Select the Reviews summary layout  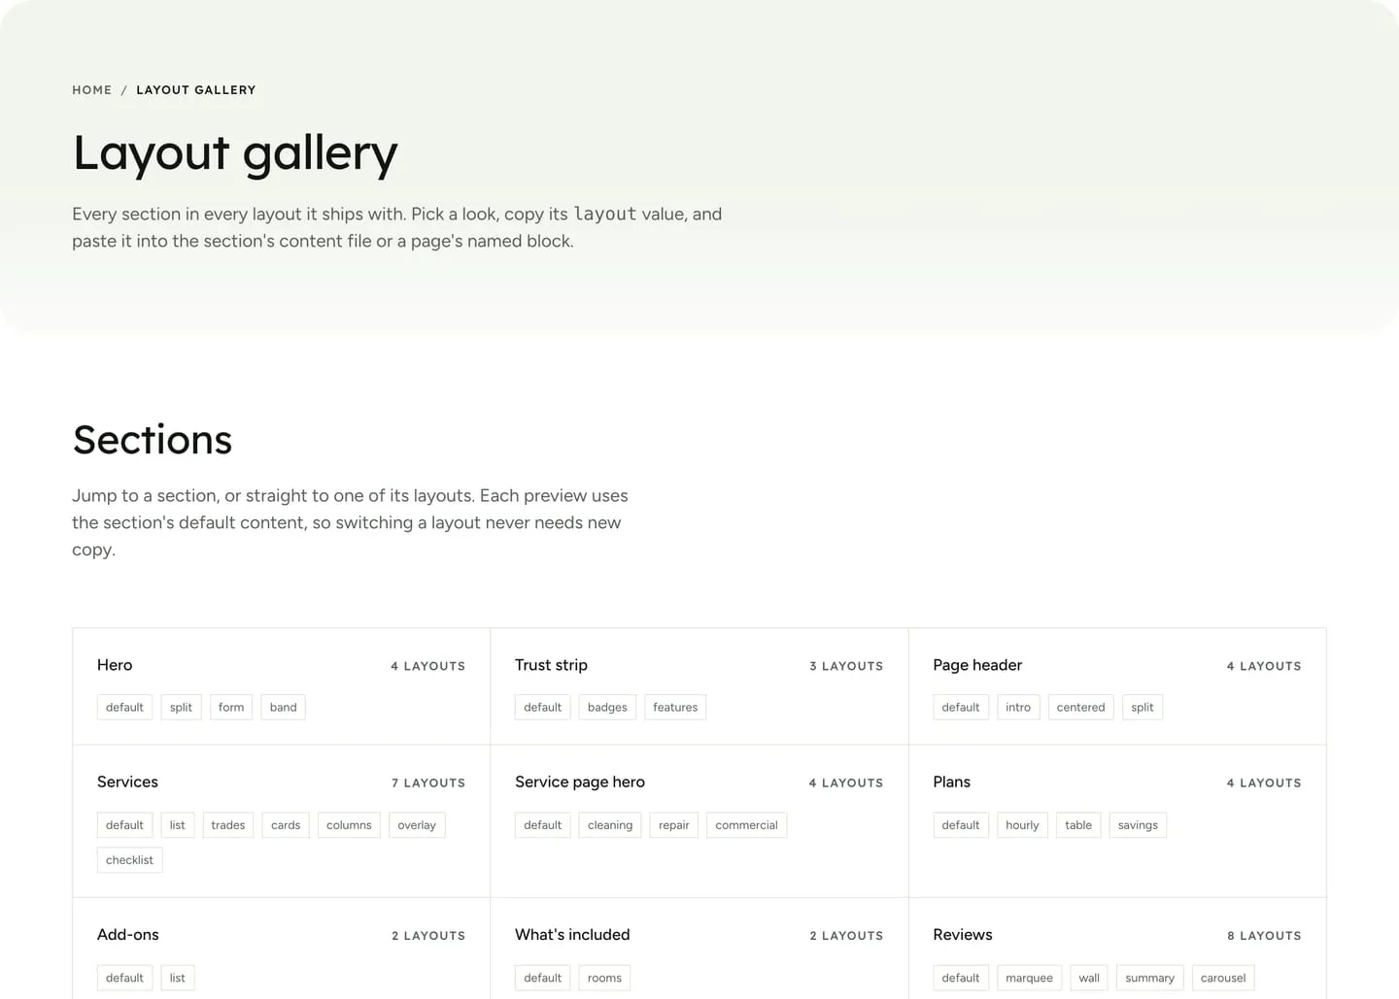1150,978
